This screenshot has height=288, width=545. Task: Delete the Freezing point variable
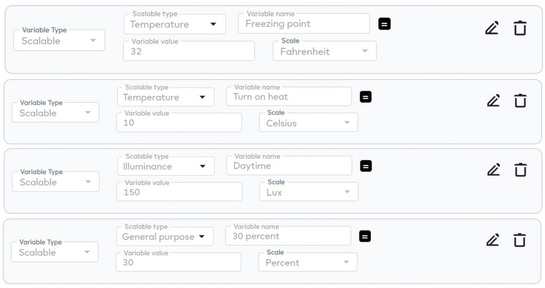[520, 28]
